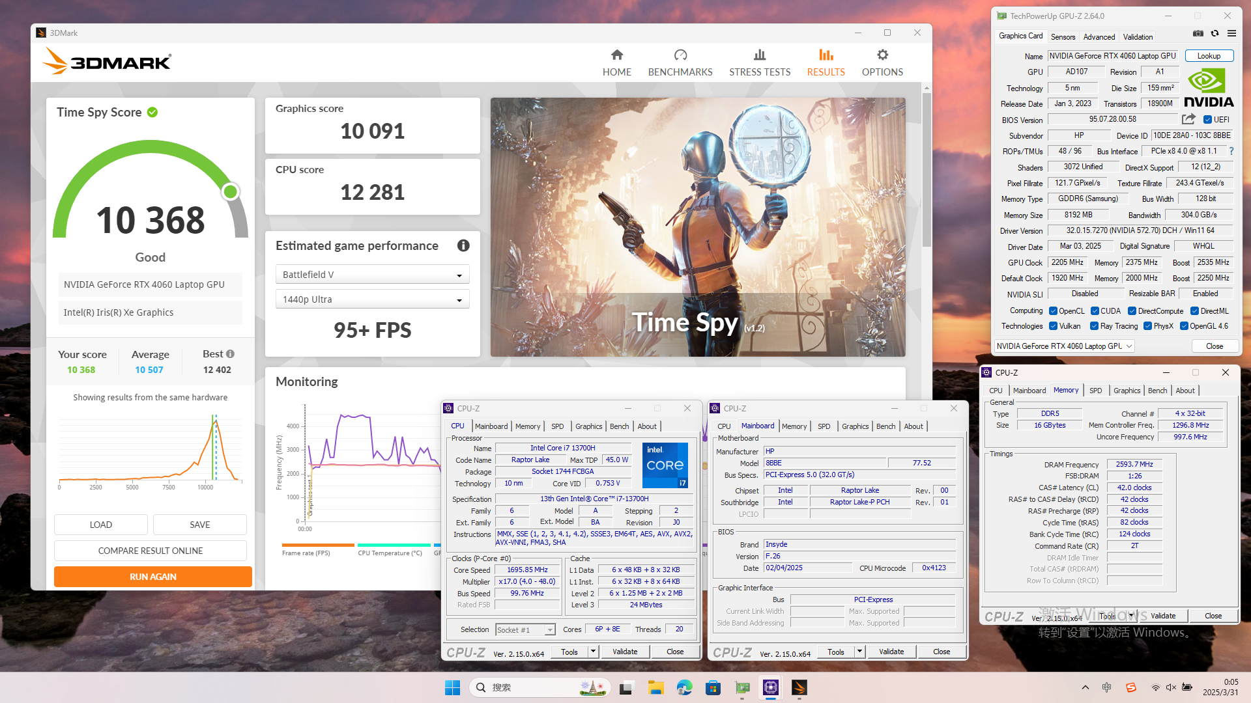Screen dimensions: 1251x703
Task: Open the BENCHMARKS gauge icon in 3DMark
Action: pyautogui.click(x=680, y=55)
